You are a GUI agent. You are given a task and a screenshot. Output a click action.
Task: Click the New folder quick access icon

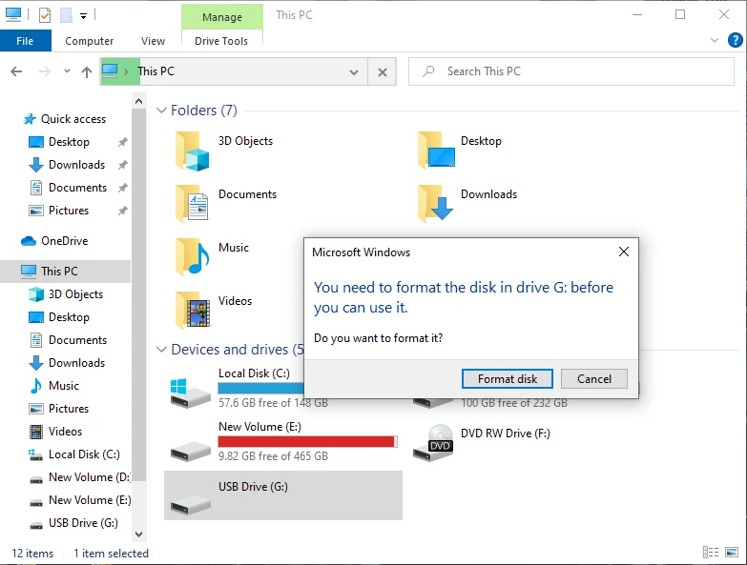[x=66, y=15]
